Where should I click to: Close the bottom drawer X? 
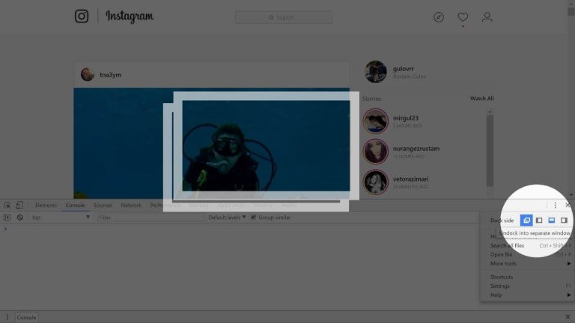[x=568, y=317]
